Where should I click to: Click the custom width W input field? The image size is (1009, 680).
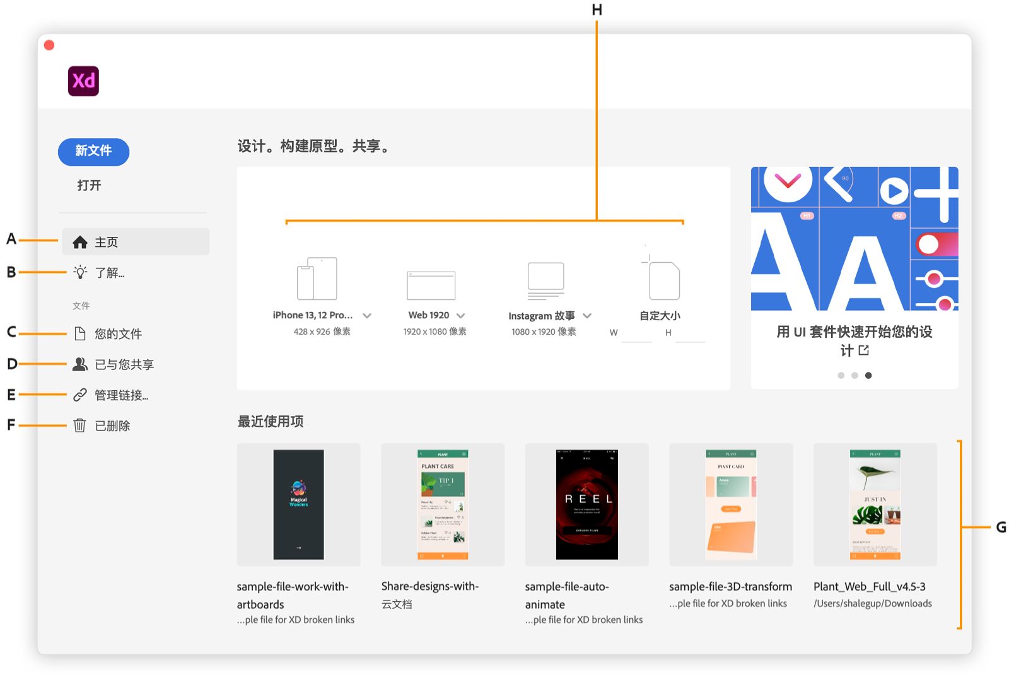[x=636, y=333]
